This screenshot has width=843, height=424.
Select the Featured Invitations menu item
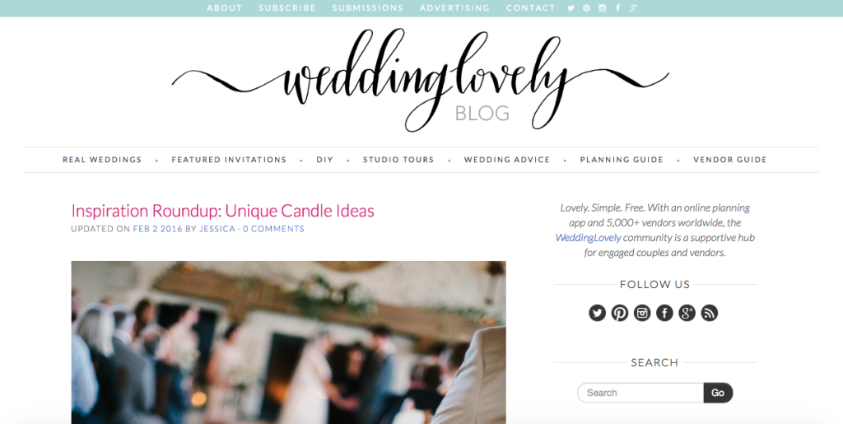pos(229,160)
